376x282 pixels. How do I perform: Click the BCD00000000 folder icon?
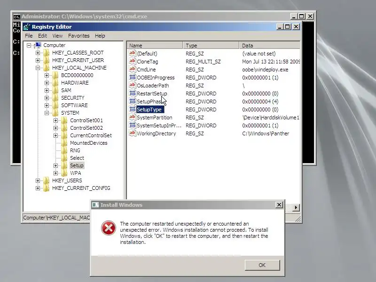click(x=55, y=75)
